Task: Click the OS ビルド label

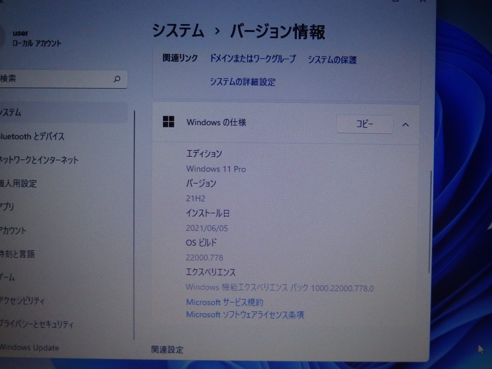Action: pyautogui.click(x=201, y=243)
